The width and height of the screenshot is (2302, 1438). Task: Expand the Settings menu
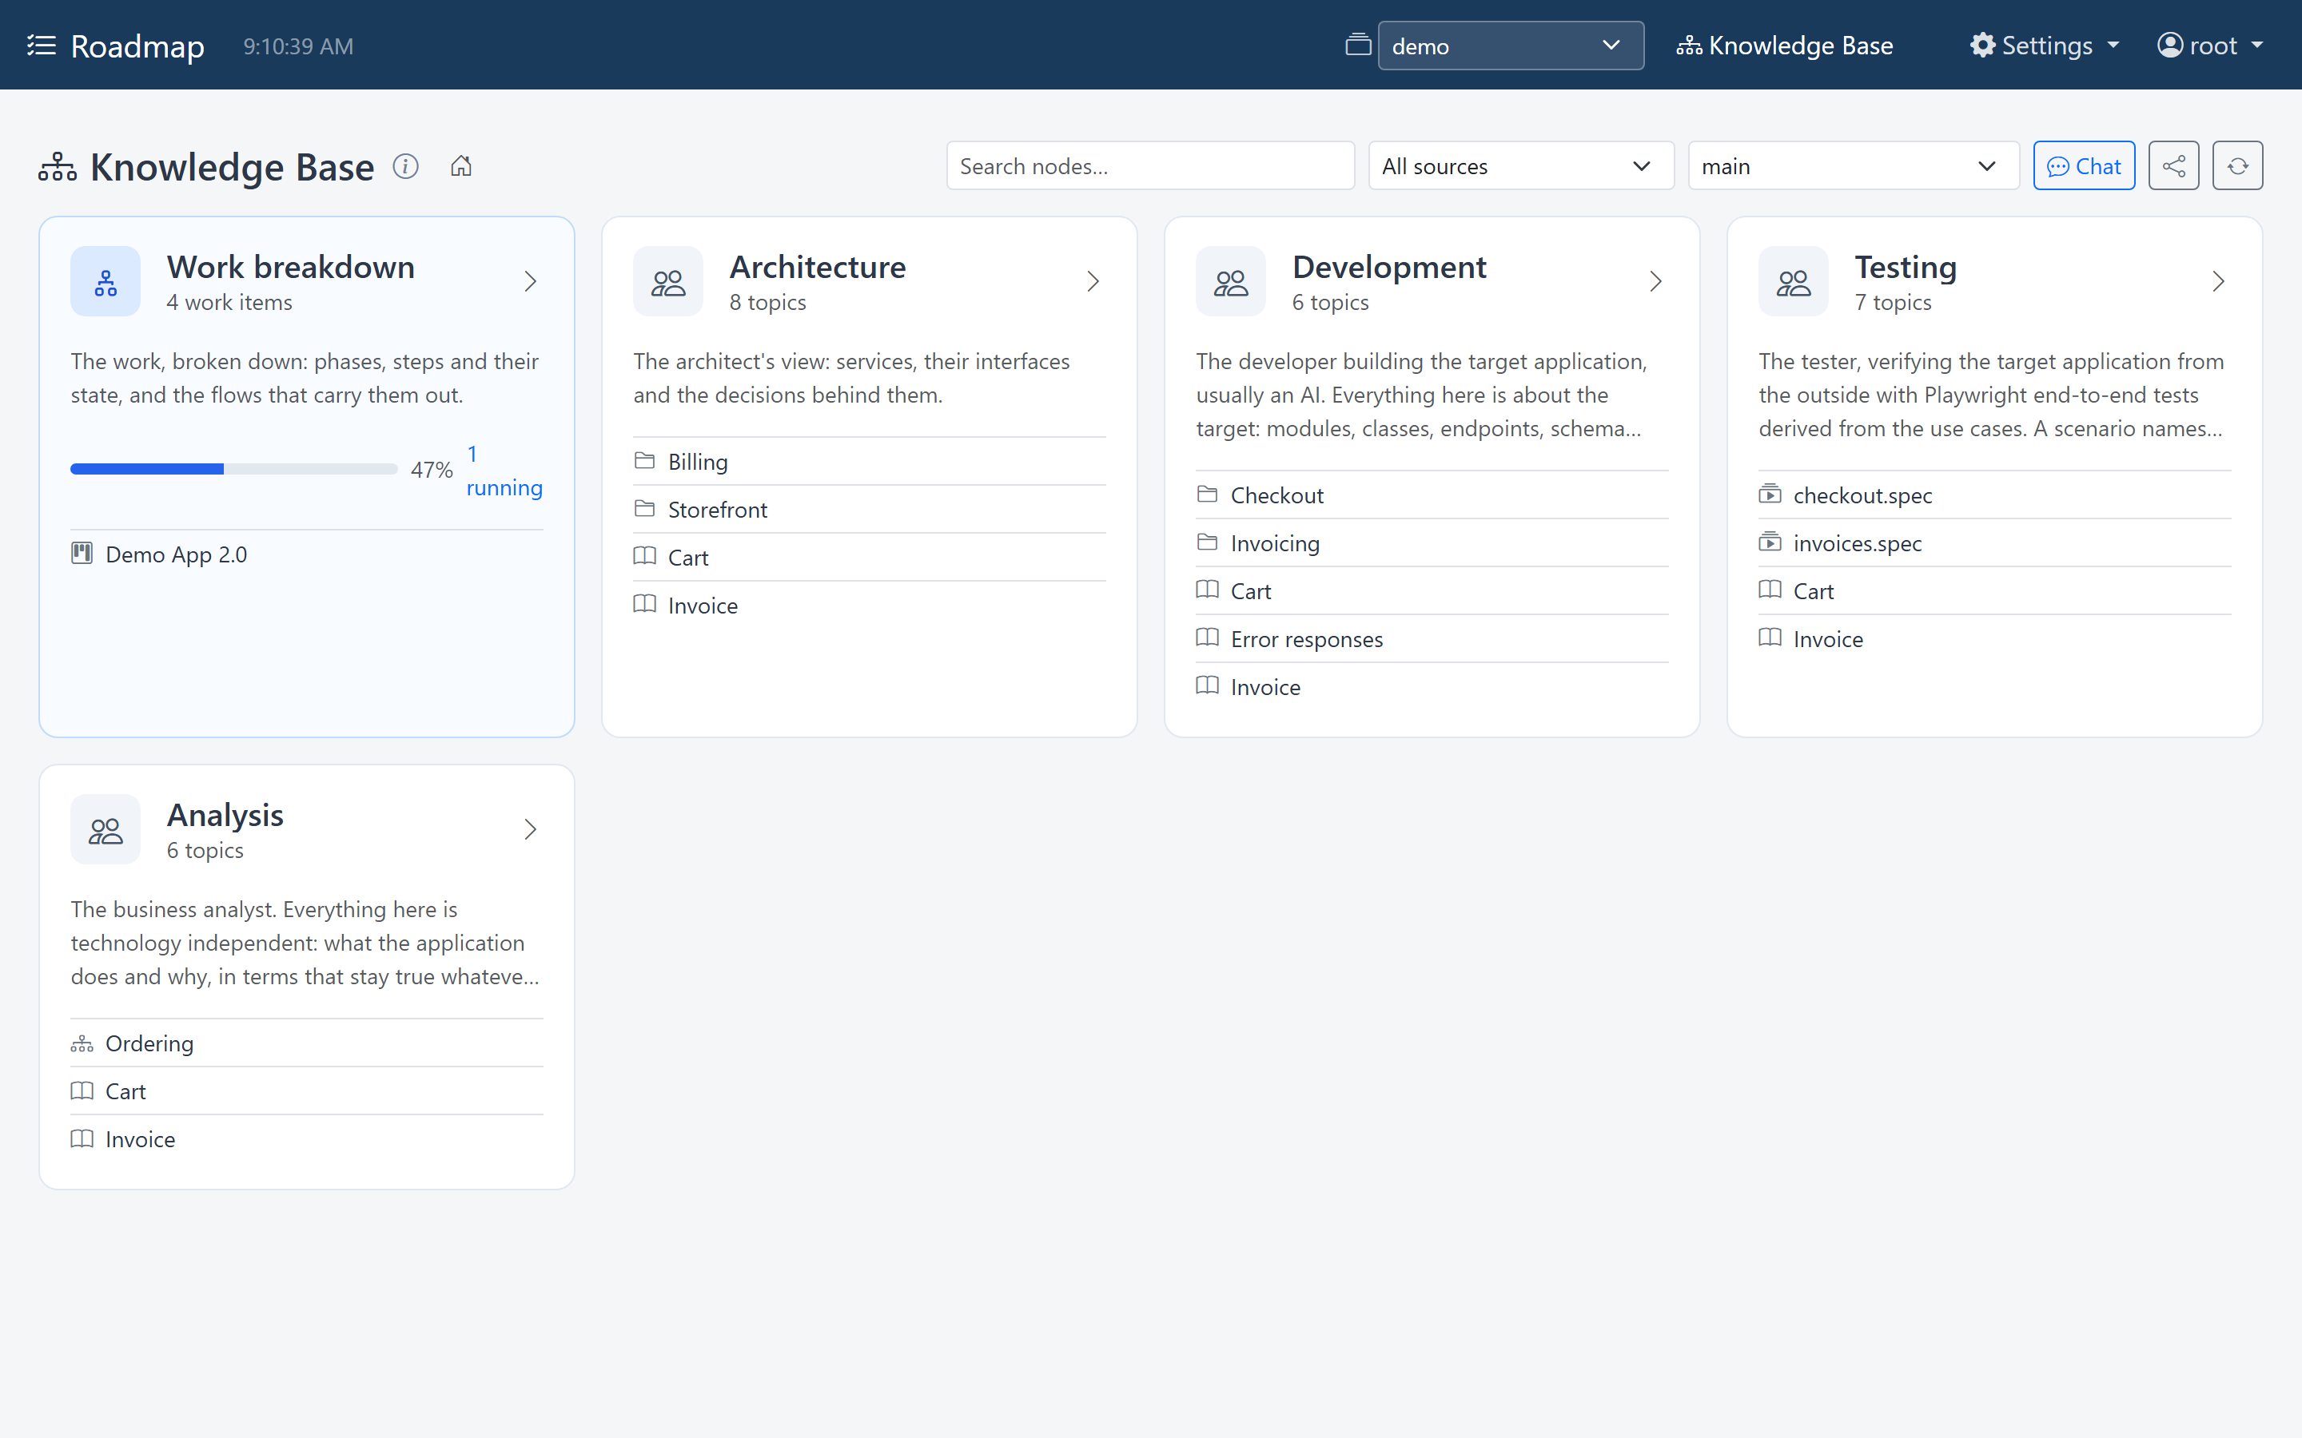[2044, 46]
